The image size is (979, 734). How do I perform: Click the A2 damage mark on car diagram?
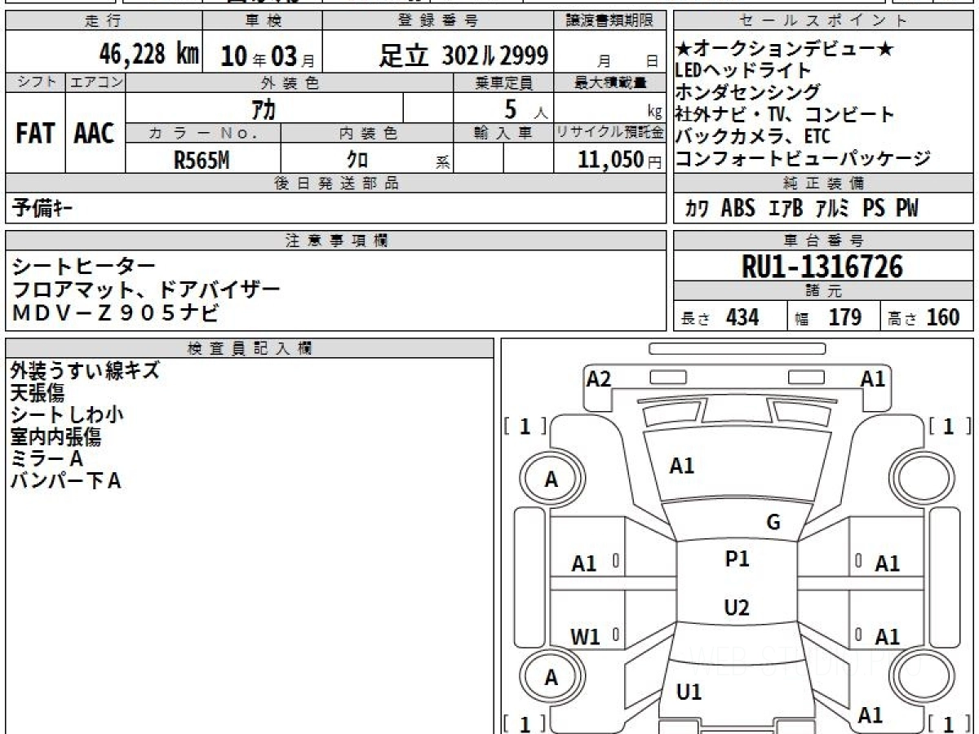598,379
